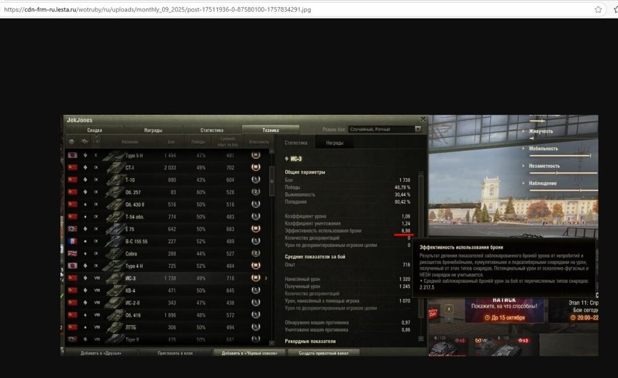Click the tank icon in ИС-2-II row
This screenshot has height=378, width=618.
[114, 303]
